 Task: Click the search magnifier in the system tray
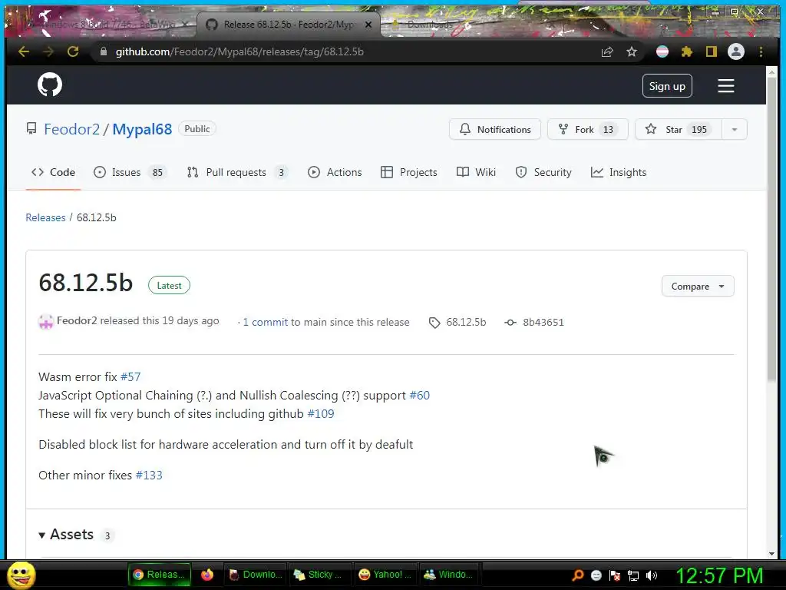[577, 575]
